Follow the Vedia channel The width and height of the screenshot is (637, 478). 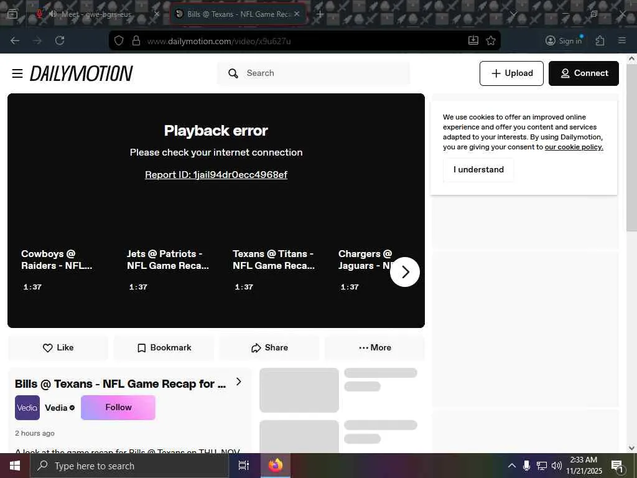[x=118, y=407]
